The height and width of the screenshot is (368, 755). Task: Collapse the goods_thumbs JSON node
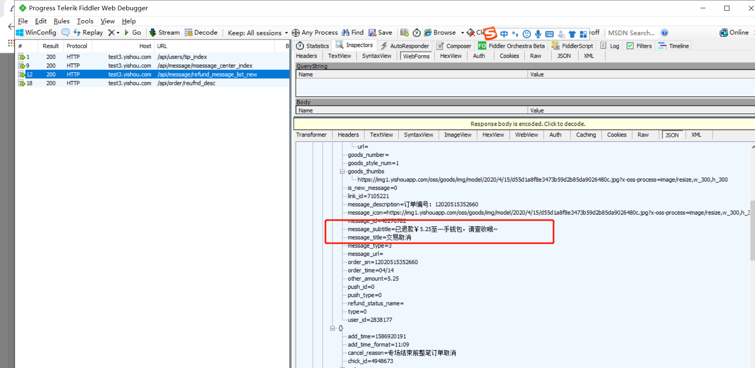[x=342, y=171]
